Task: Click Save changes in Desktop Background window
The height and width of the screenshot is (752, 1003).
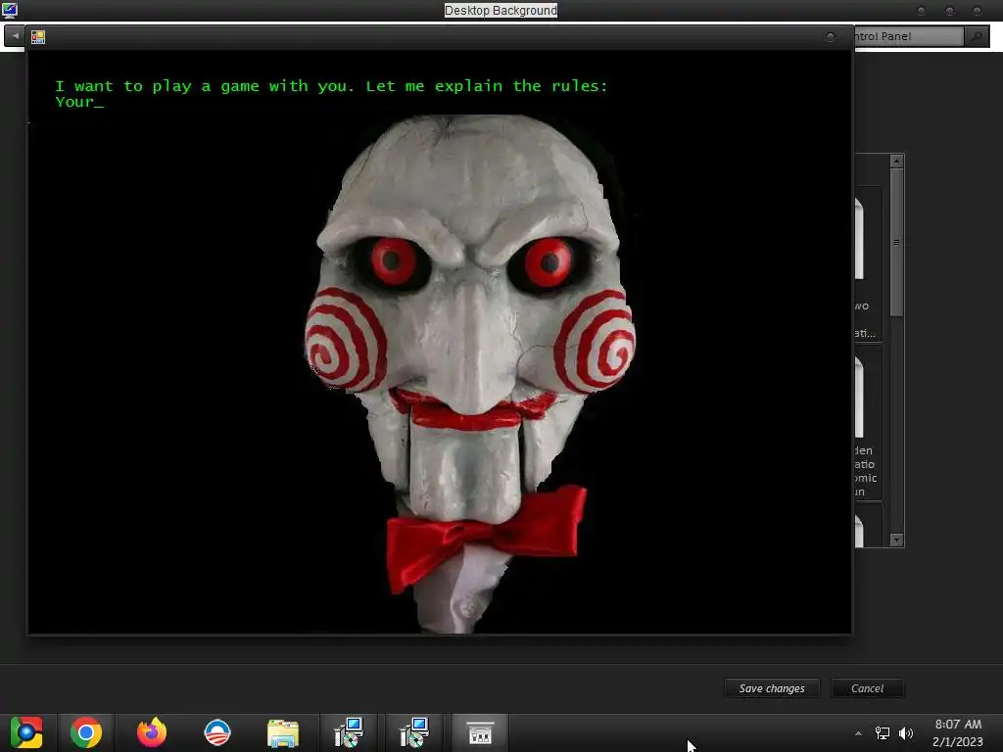Action: point(772,688)
